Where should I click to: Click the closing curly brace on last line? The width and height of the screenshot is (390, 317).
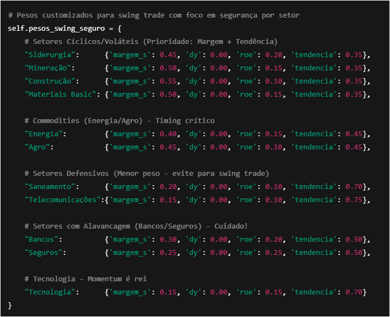pyautogui.click(x=10, y=305)
